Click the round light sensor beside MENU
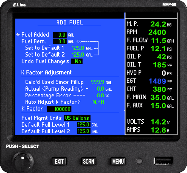187x173 pixels. point(139,161)
